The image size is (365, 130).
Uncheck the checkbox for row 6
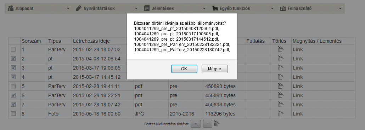coord(13,95)
